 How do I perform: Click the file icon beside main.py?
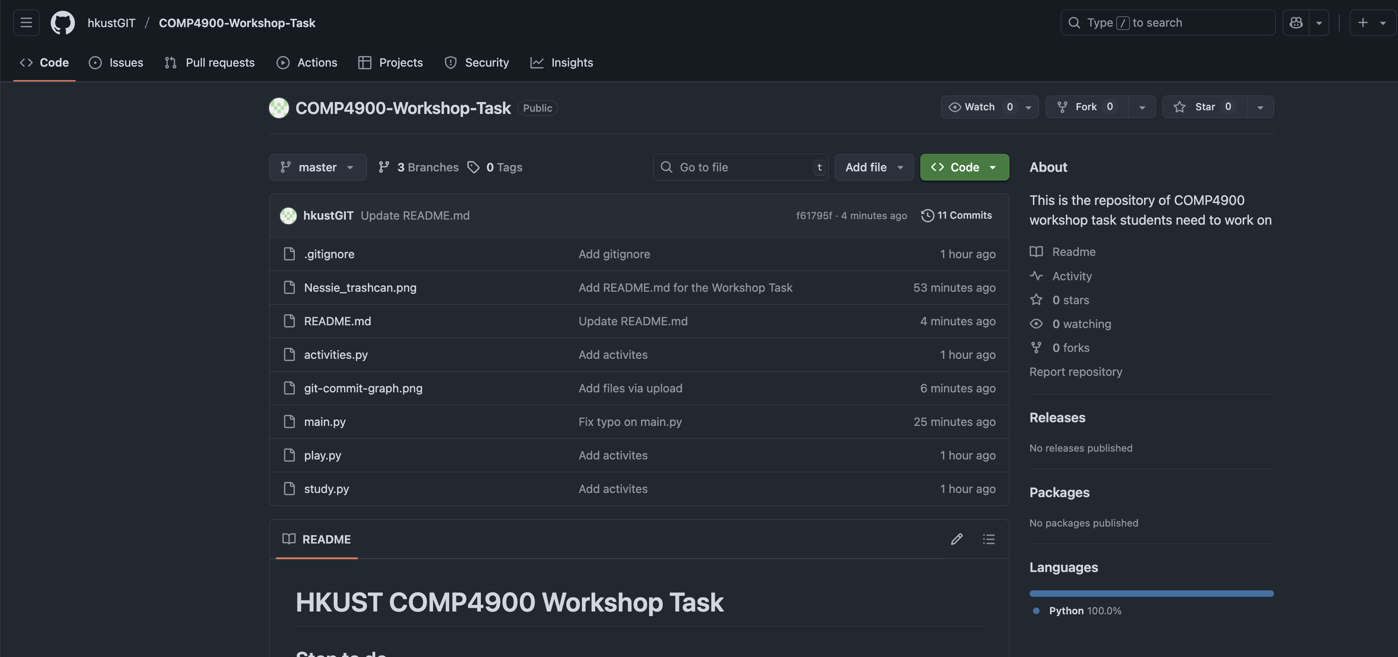(x=289, y=421)
